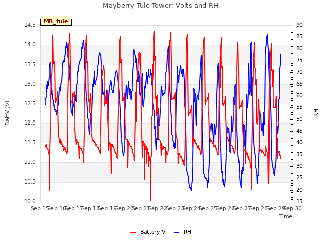Click the 14.5 tick on BattV axis
This screenshot has height=242, width=323.
30,25
